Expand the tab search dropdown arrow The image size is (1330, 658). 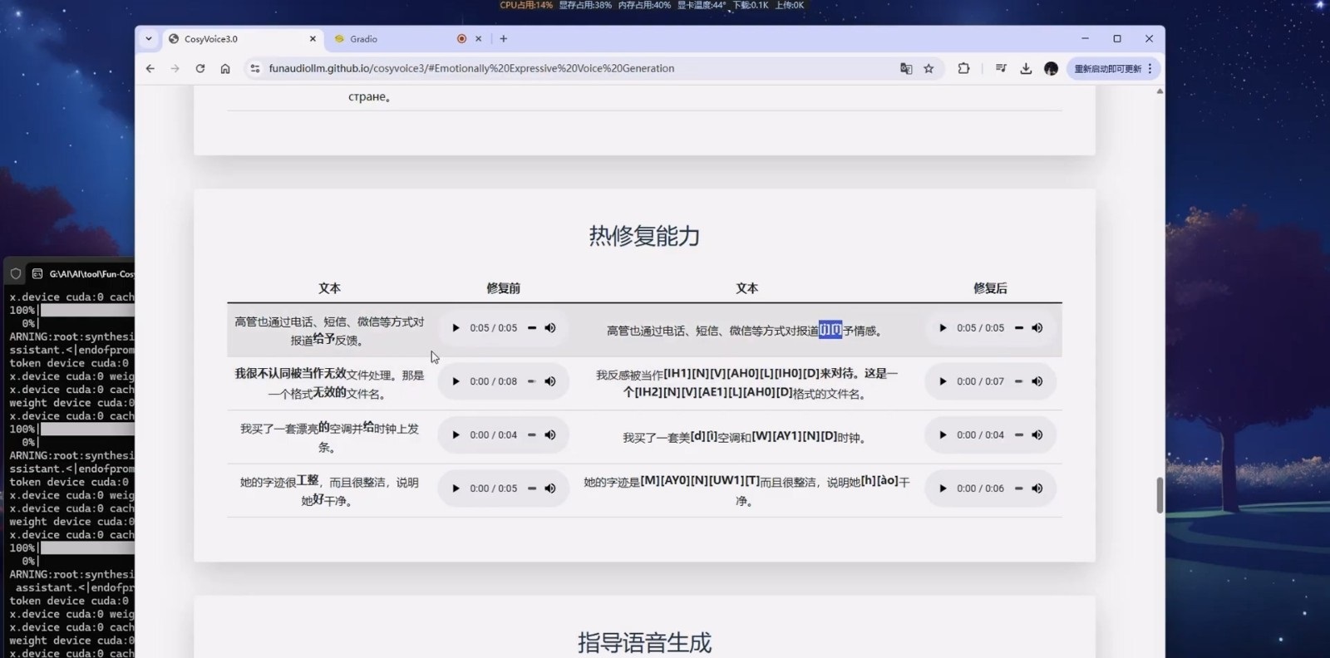click(x=149, y=39)
